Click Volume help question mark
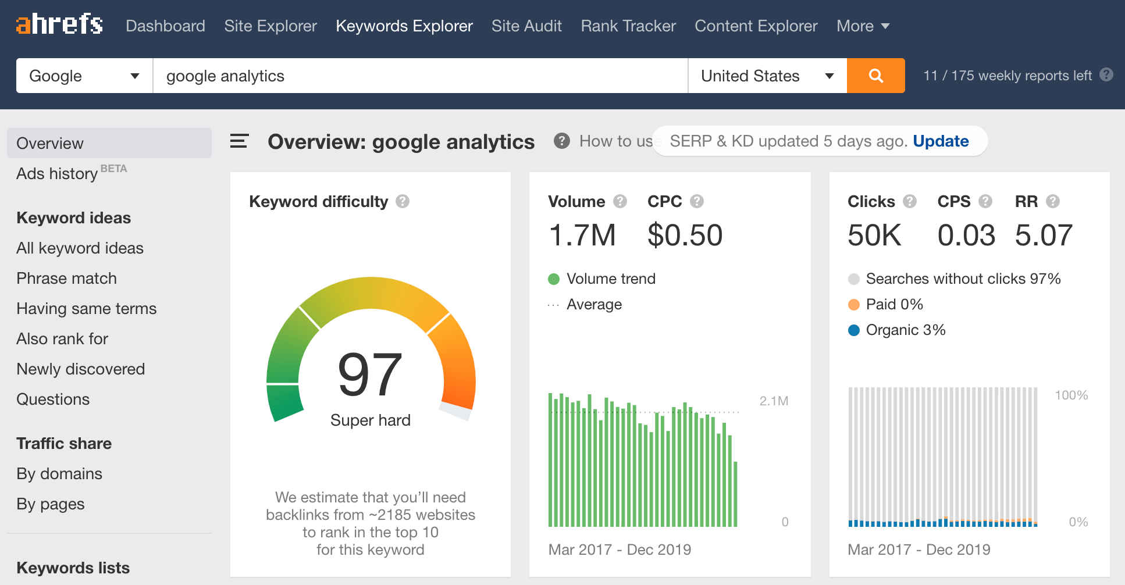 [620, 201]
